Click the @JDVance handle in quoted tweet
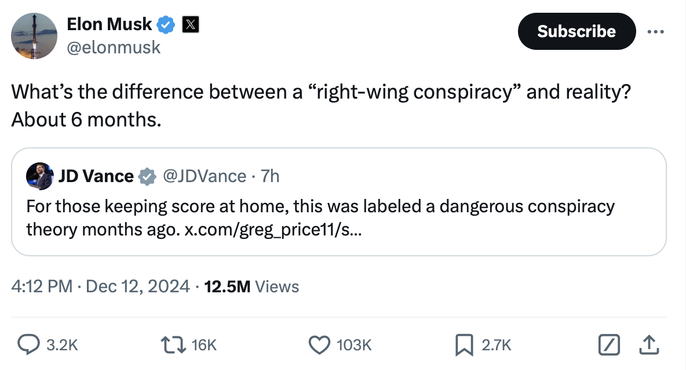Viewport: 686px width, 370px height. (205, 176)
